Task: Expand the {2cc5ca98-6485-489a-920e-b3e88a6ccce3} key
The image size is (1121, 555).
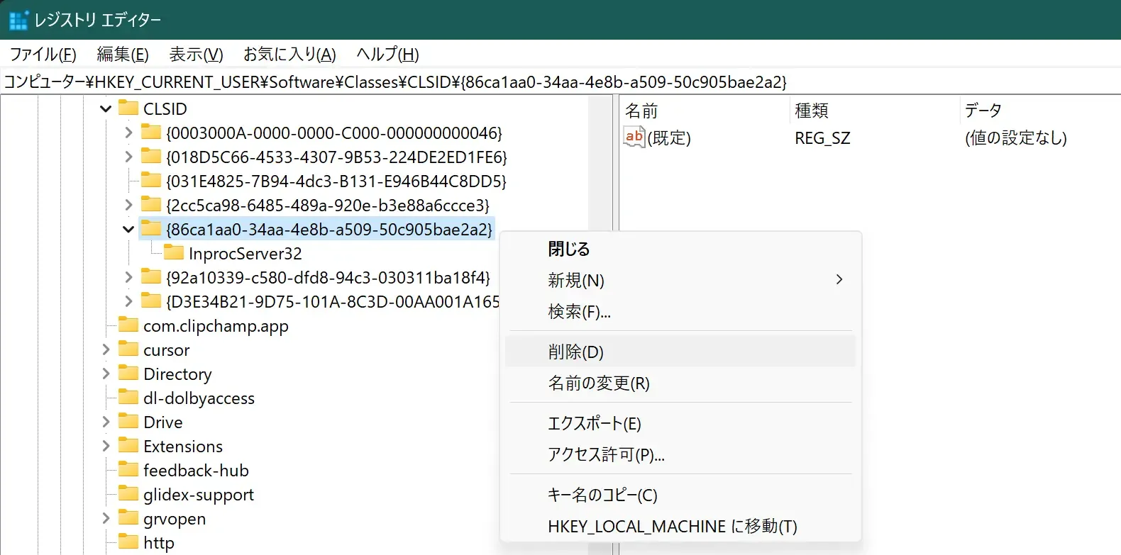Action: tap(128, 205)
